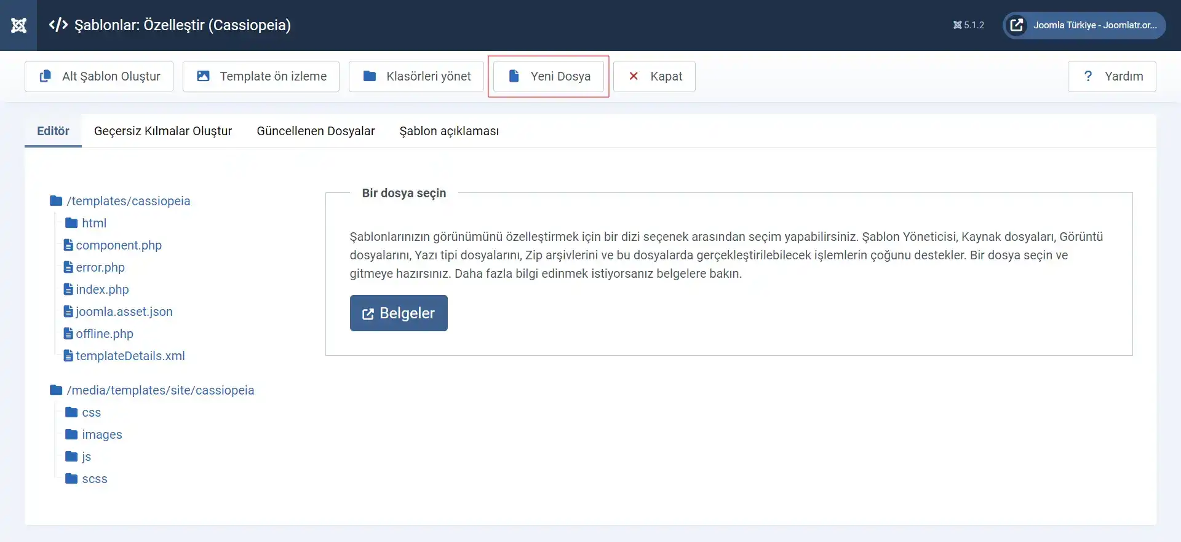Click Alt Şablon Oluştur button

tap(99, 76)
